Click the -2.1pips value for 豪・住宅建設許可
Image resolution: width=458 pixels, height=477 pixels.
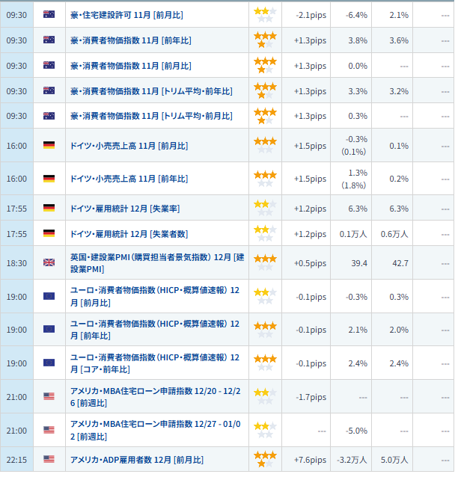coord(311,14)
